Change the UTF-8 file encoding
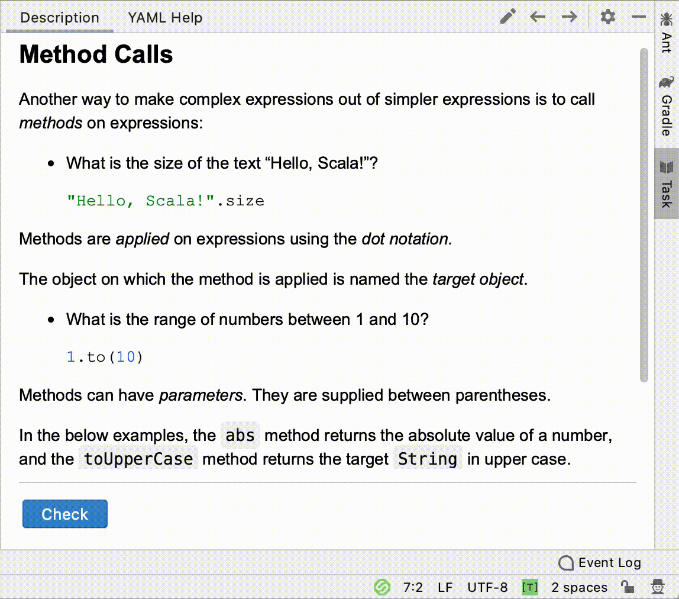679x599 pixels. pos(487,587)
